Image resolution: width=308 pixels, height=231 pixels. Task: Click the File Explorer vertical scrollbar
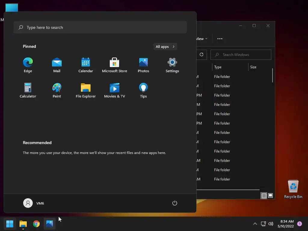click(x=273, y=75)
